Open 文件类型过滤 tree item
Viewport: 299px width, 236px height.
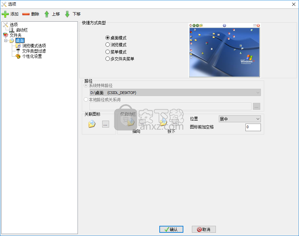click(34, 51)
